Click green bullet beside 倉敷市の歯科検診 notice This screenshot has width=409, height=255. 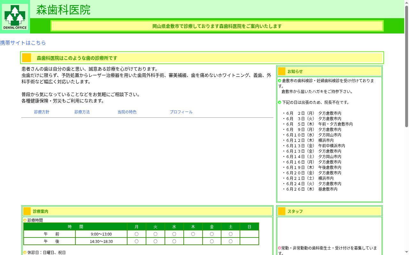[x=280, y=81]
